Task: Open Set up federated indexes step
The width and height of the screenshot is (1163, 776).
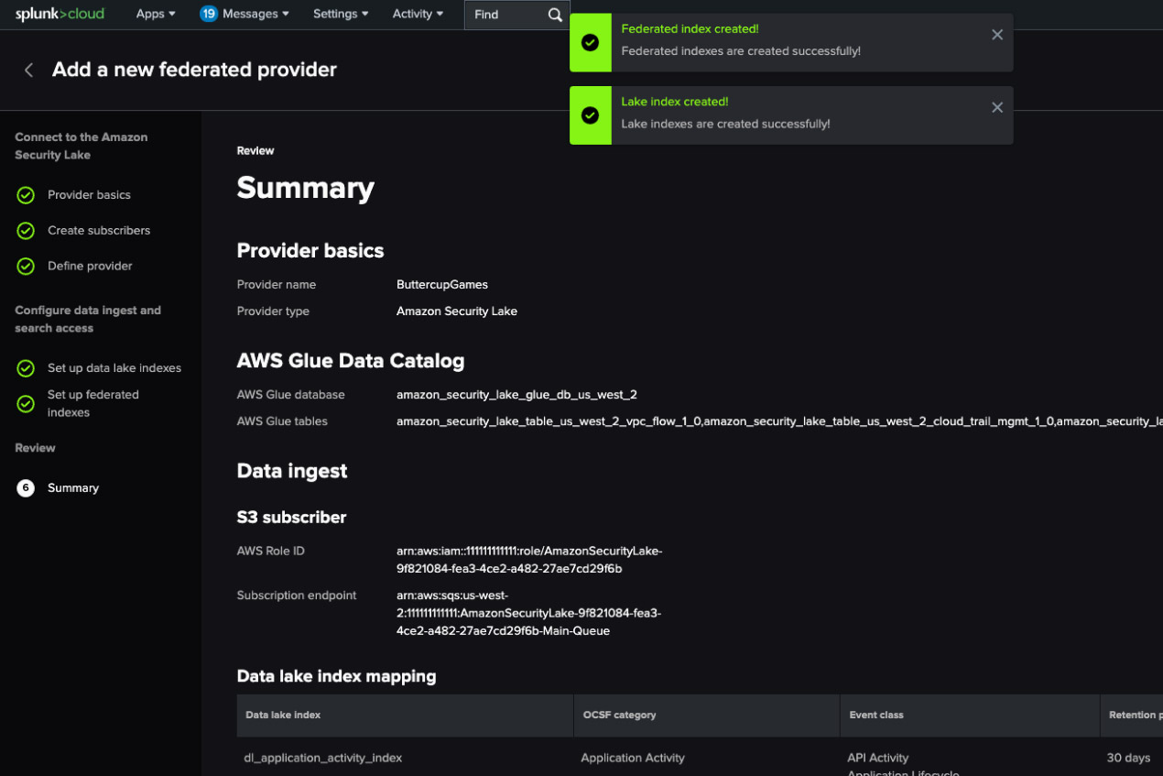Action: 93,404
